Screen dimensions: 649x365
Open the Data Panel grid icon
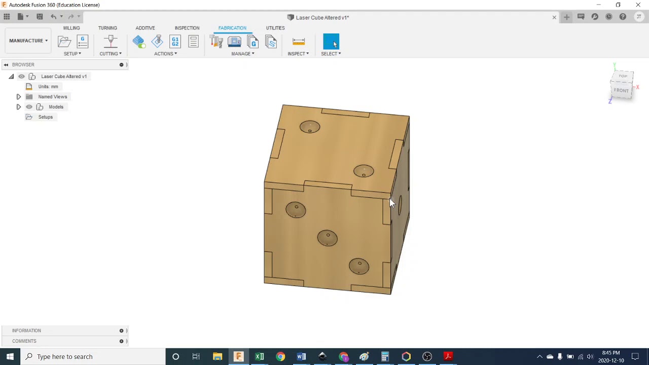(x=7, y=17)
